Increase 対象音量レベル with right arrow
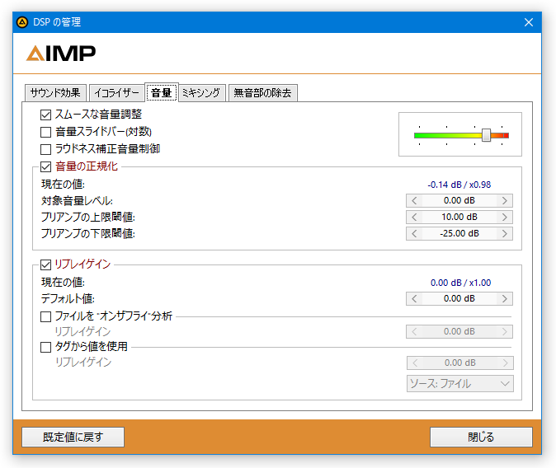Viewport: 556px width, 468px height. 505,200
